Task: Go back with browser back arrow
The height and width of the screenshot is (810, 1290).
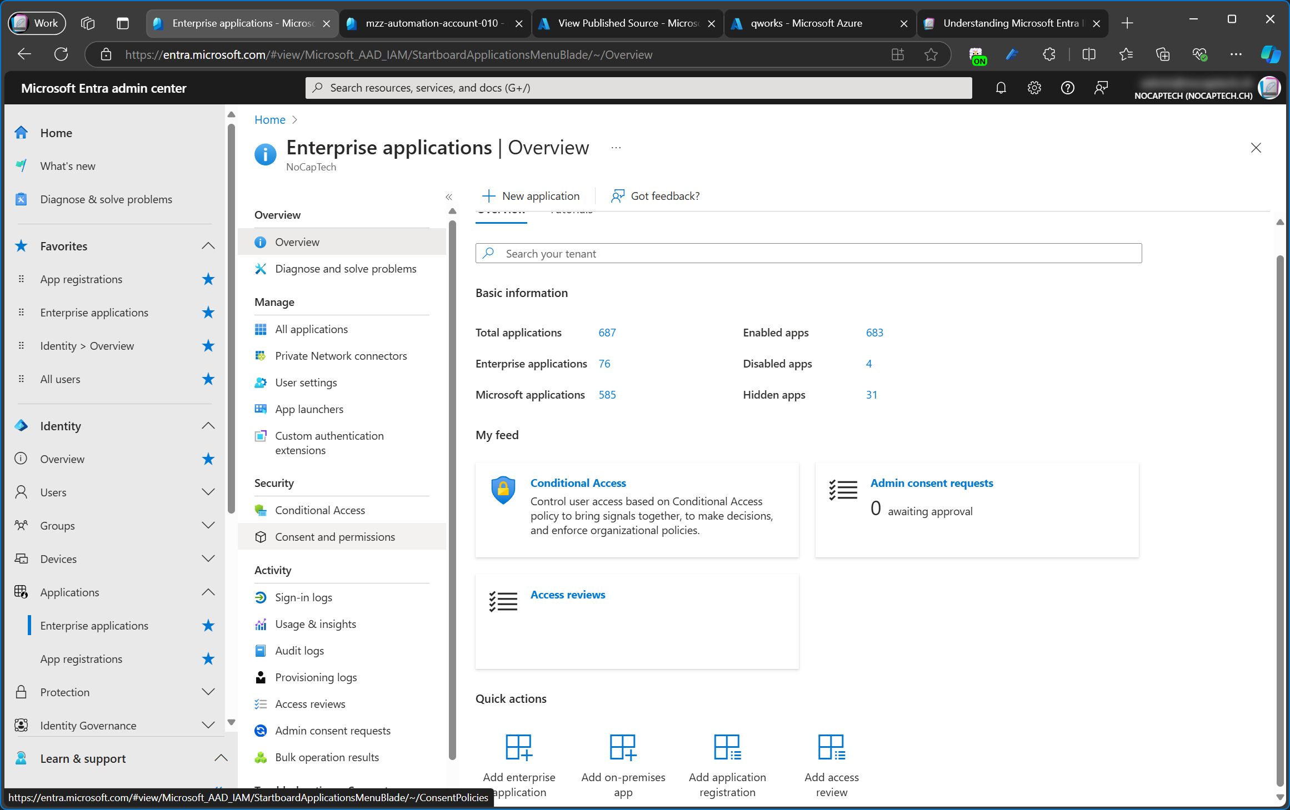Action: [x=24, y=54]
